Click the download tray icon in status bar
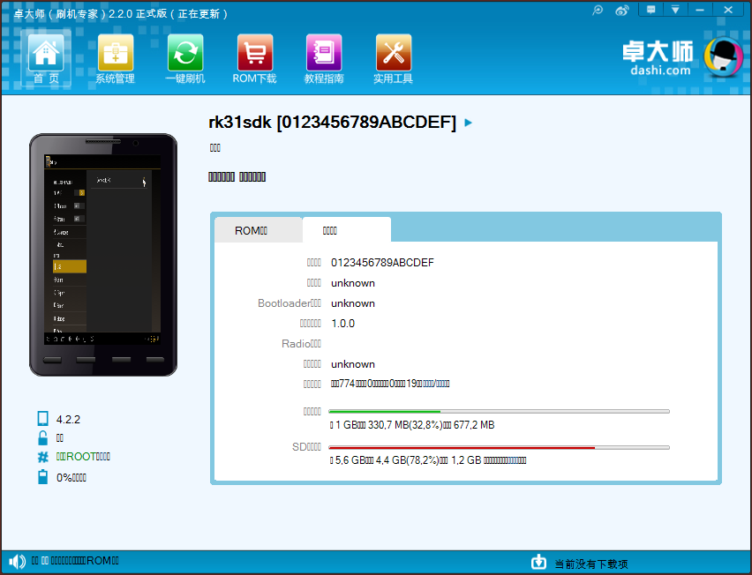Screen dimensions: 752x575 point(538,562)
